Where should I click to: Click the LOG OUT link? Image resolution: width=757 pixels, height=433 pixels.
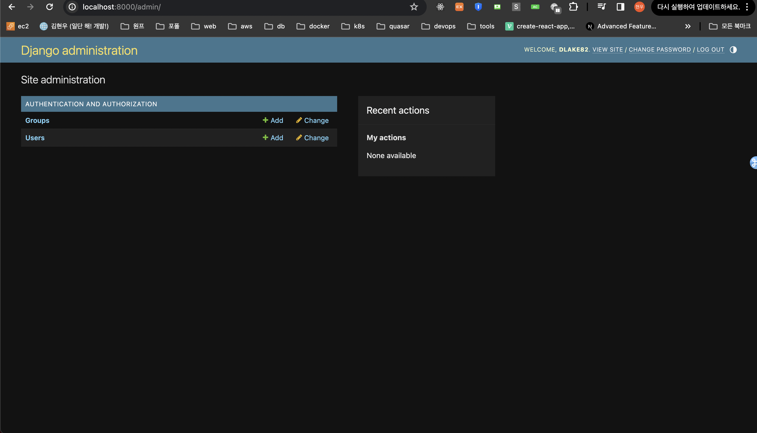pos(710,50)
